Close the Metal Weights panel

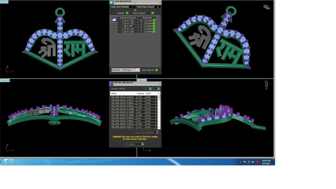(160, 83)
